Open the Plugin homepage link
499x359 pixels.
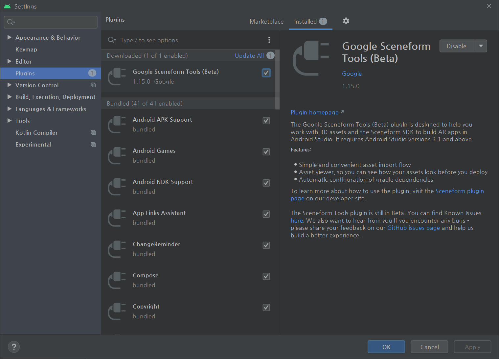[x=314, y=112]
